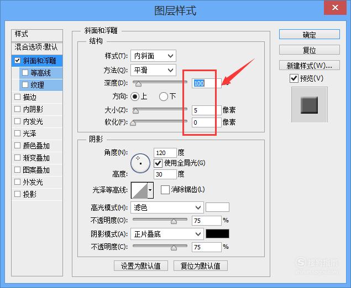Click highlight opacity field showing 75
Screen dimensions: 351x288
[206, 221]
